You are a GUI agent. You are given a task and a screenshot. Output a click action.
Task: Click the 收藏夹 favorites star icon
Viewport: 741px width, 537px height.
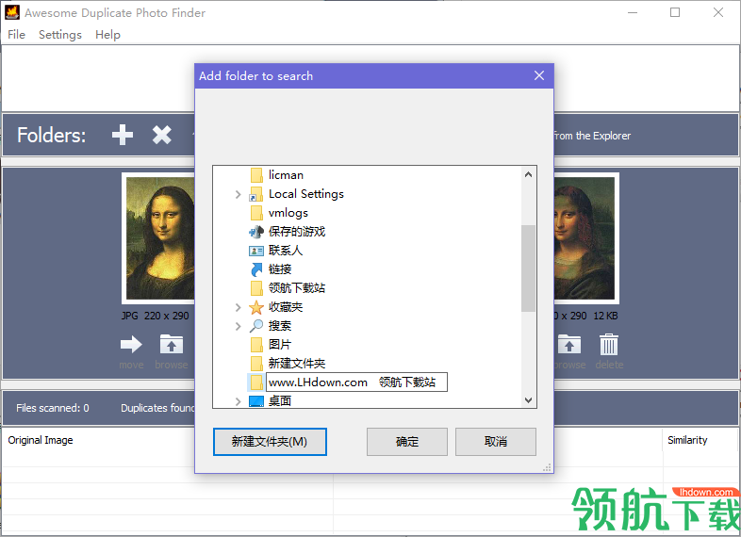(256, 307)
